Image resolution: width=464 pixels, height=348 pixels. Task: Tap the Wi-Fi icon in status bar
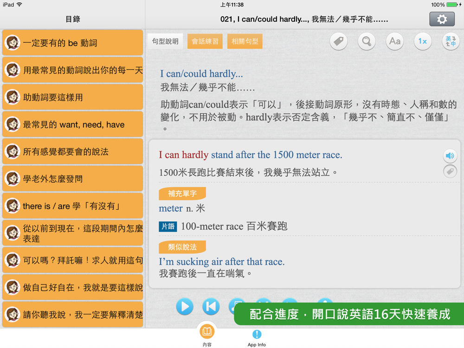click(19, 5)
